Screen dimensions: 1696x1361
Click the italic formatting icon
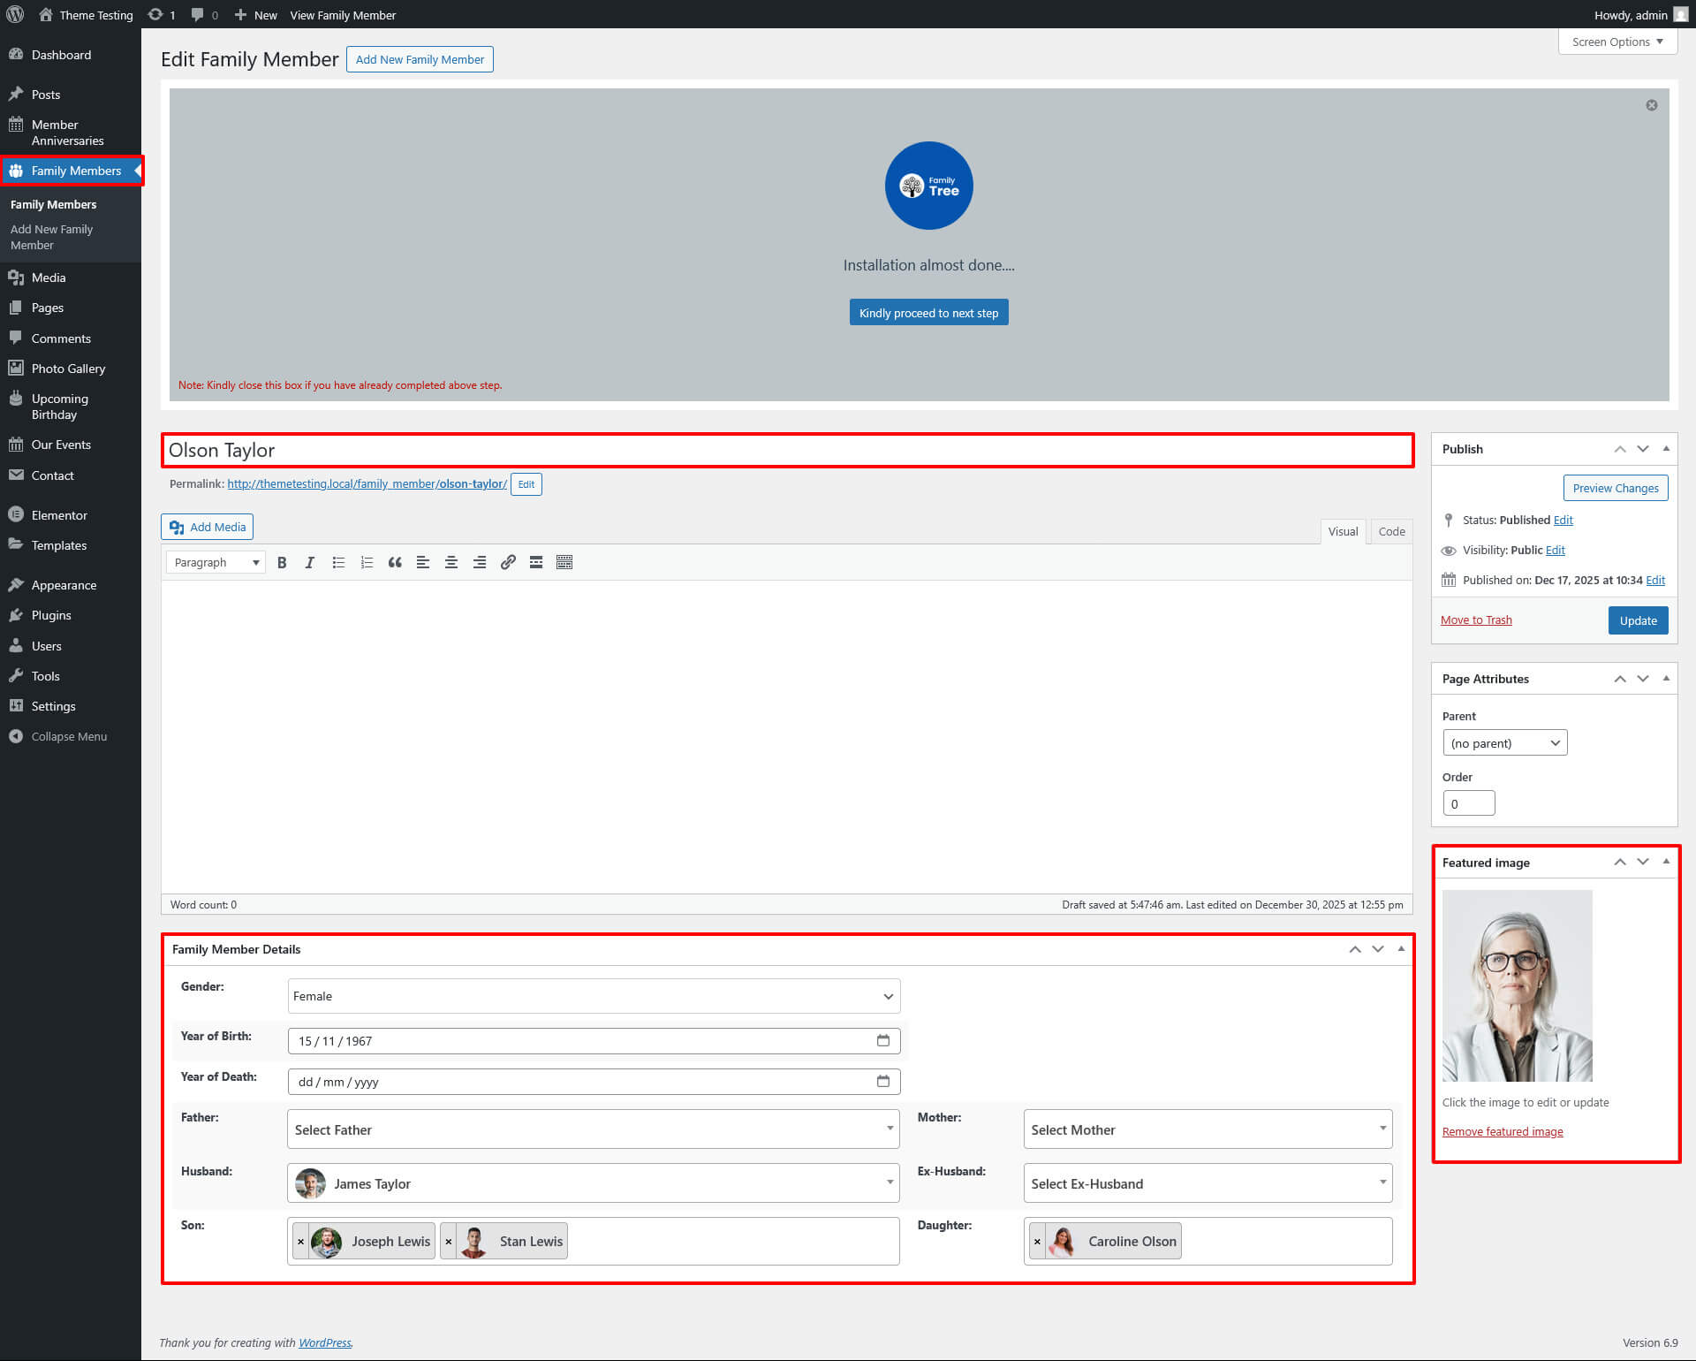click(310, 562)
